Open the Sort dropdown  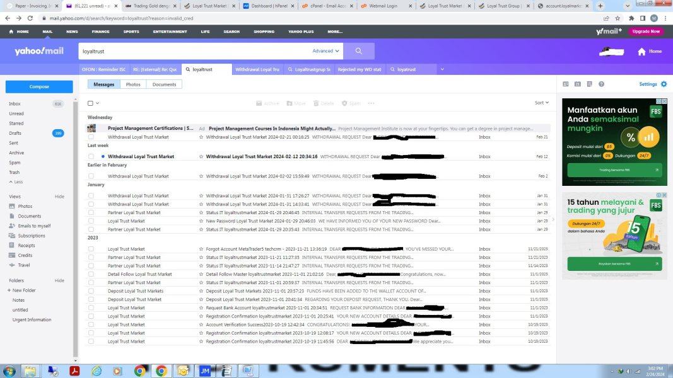pos(542,103)
